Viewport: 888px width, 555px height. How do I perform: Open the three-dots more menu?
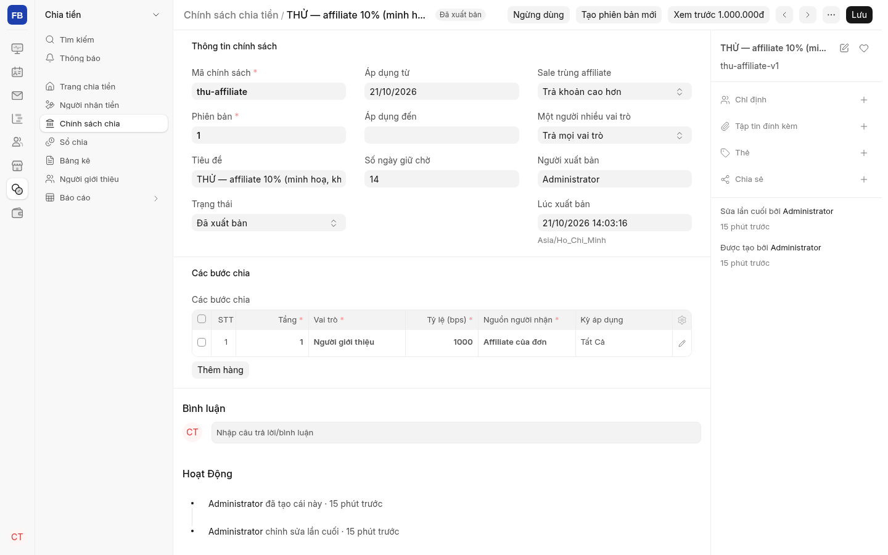[831, 15]
